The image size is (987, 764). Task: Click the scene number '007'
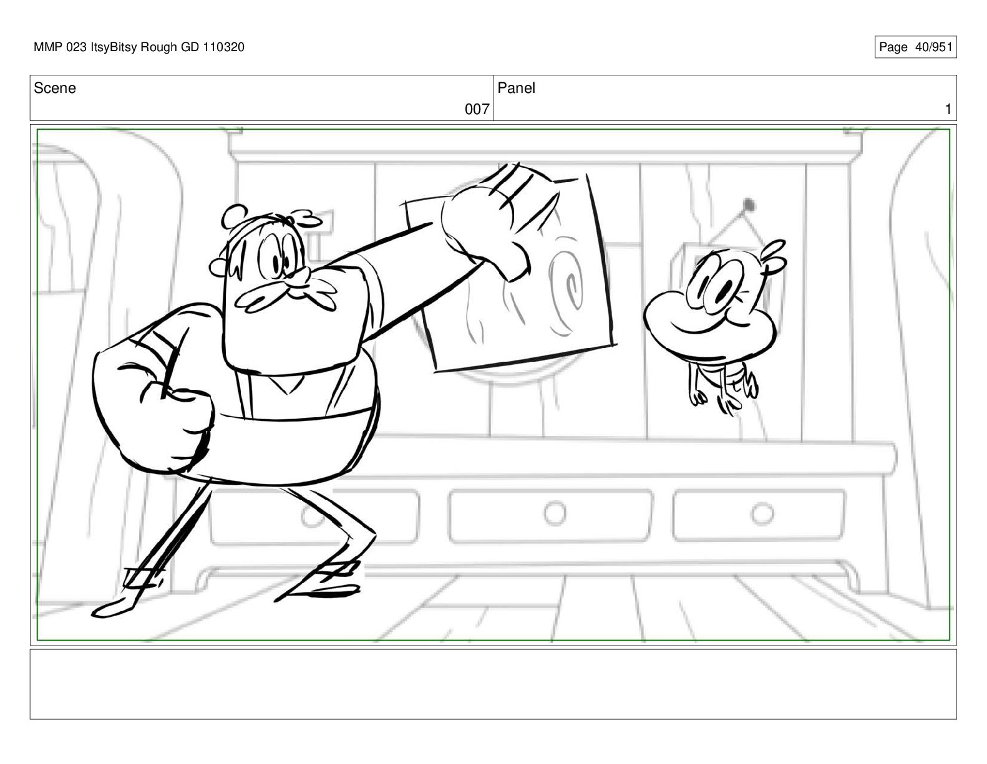point(477,110)
